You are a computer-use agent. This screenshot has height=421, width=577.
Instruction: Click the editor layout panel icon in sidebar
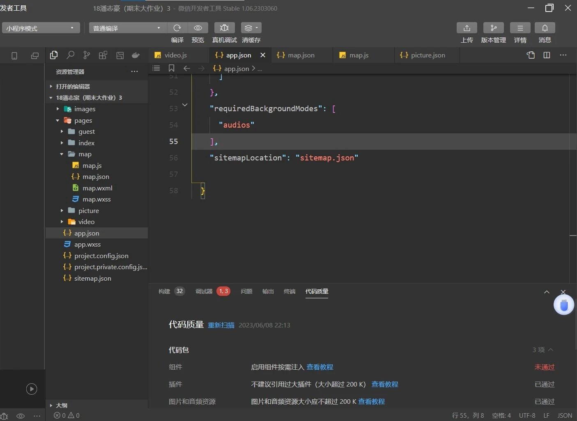(120, 55)
